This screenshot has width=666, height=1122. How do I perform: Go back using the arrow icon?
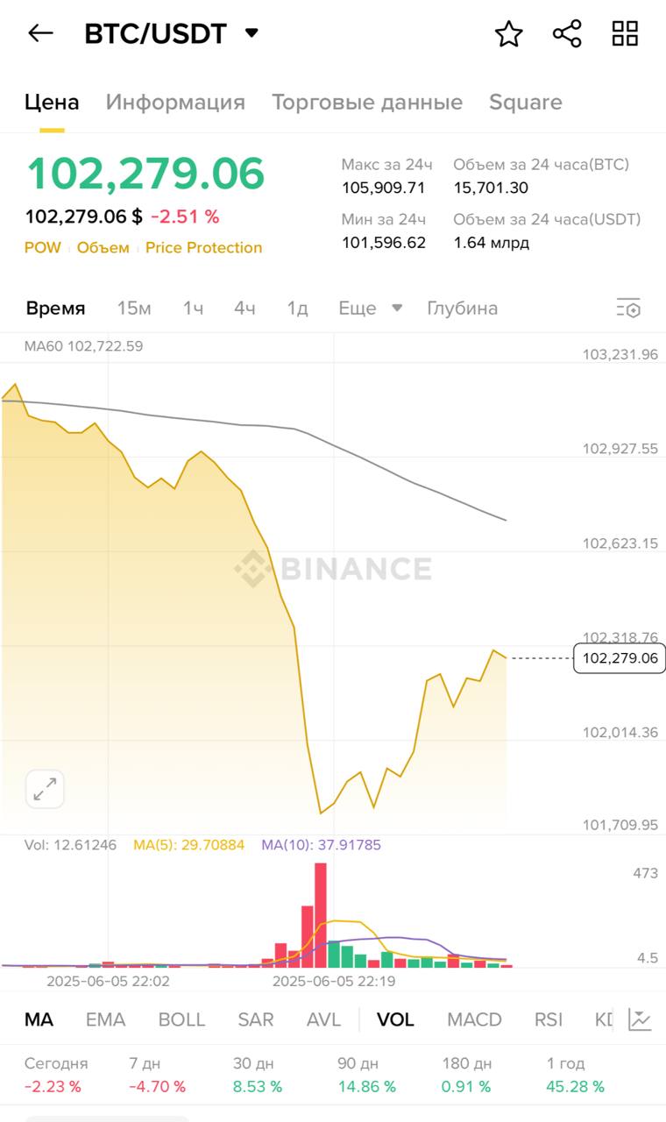coord(40,33)
